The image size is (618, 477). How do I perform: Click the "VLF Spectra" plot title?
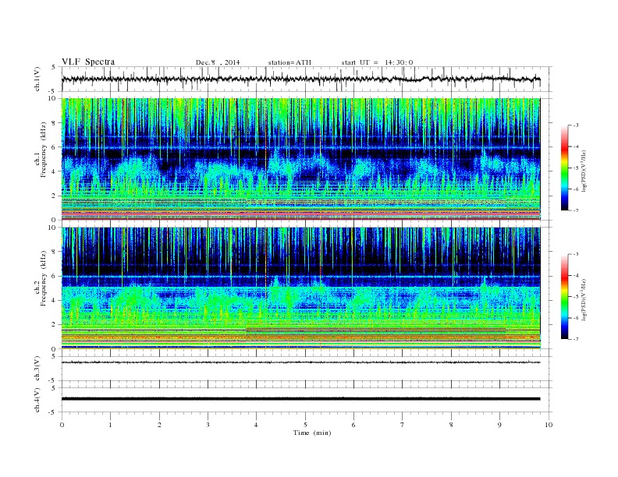click(88, 62)
